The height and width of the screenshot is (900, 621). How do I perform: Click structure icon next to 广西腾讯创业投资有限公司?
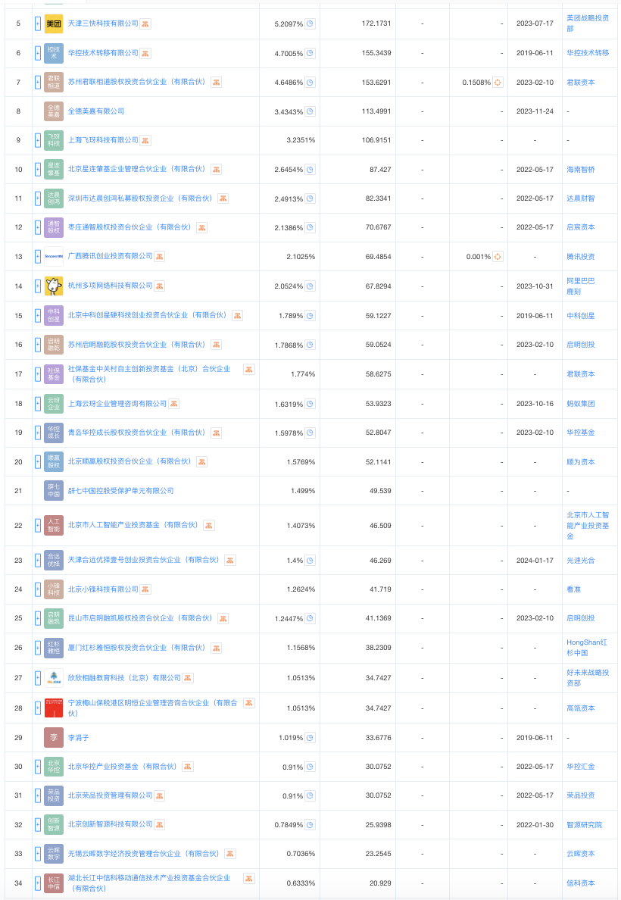159,257
